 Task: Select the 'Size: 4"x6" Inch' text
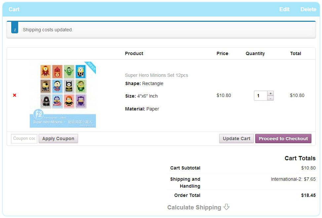(x=141, y=96)
